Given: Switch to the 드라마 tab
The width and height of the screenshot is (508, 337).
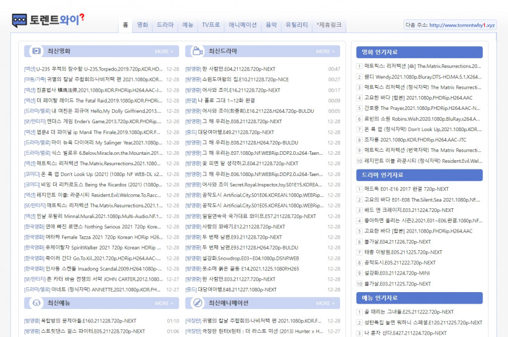Looking at the screenshot, I should [x=165, y=26].
